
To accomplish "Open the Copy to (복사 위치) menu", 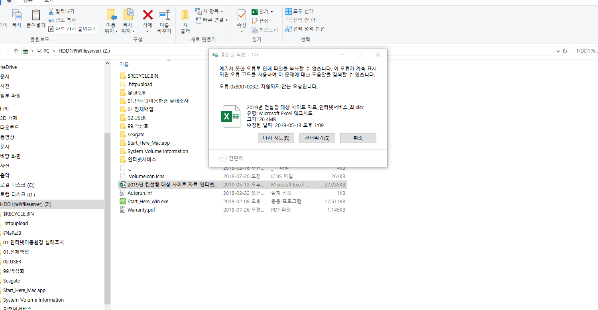I will pyautogui.click(x=128, y=21).
